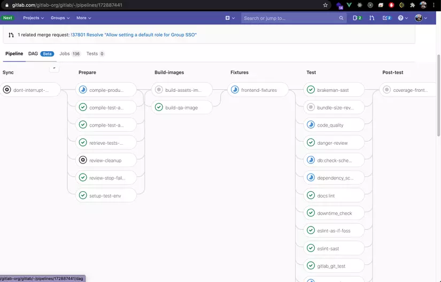Open the Help dropdown menu
441x282 pixels.
(403, 18)
